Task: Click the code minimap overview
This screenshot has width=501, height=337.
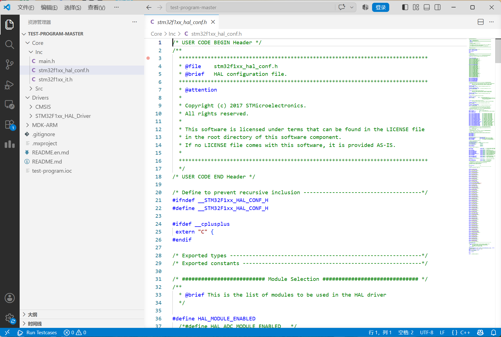Action: point(482,146)
